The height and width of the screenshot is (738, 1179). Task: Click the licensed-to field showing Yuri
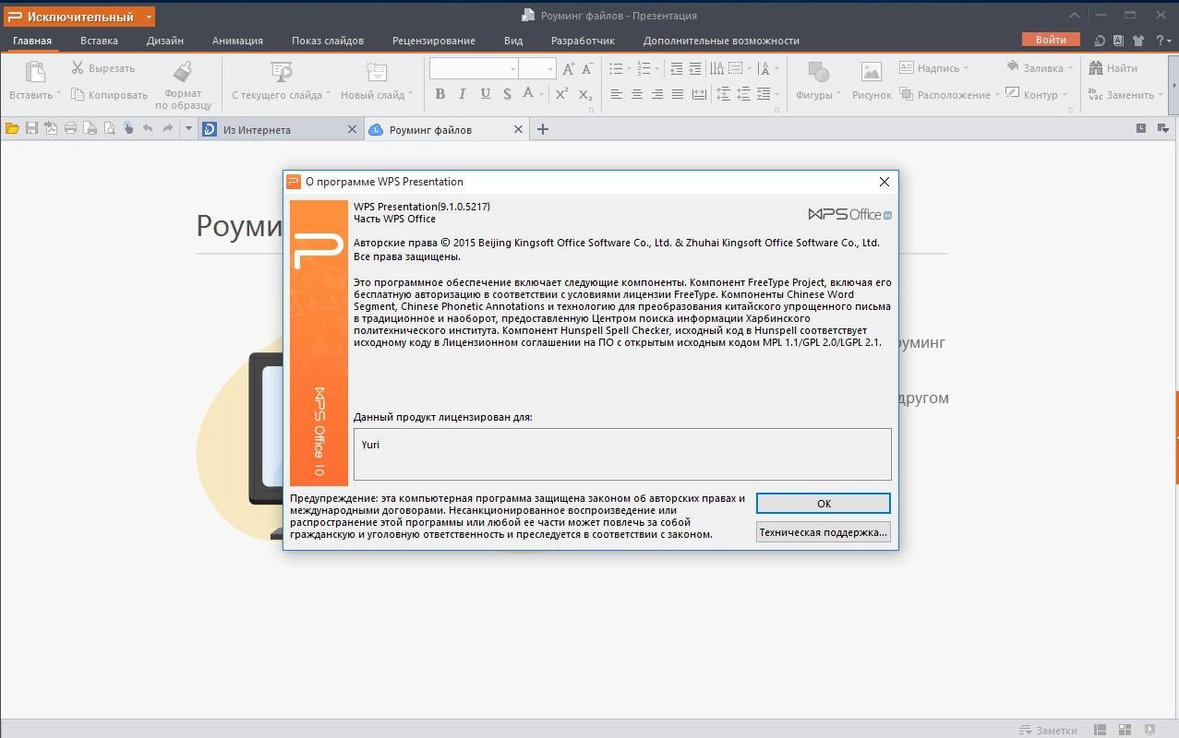pyautogui.click(x=622, y=454)
